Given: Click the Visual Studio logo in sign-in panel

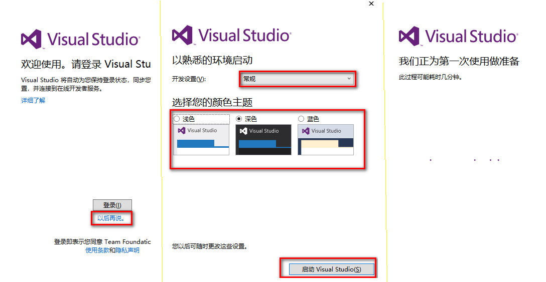Looking at the screenshot, I should tap(80, 39).
